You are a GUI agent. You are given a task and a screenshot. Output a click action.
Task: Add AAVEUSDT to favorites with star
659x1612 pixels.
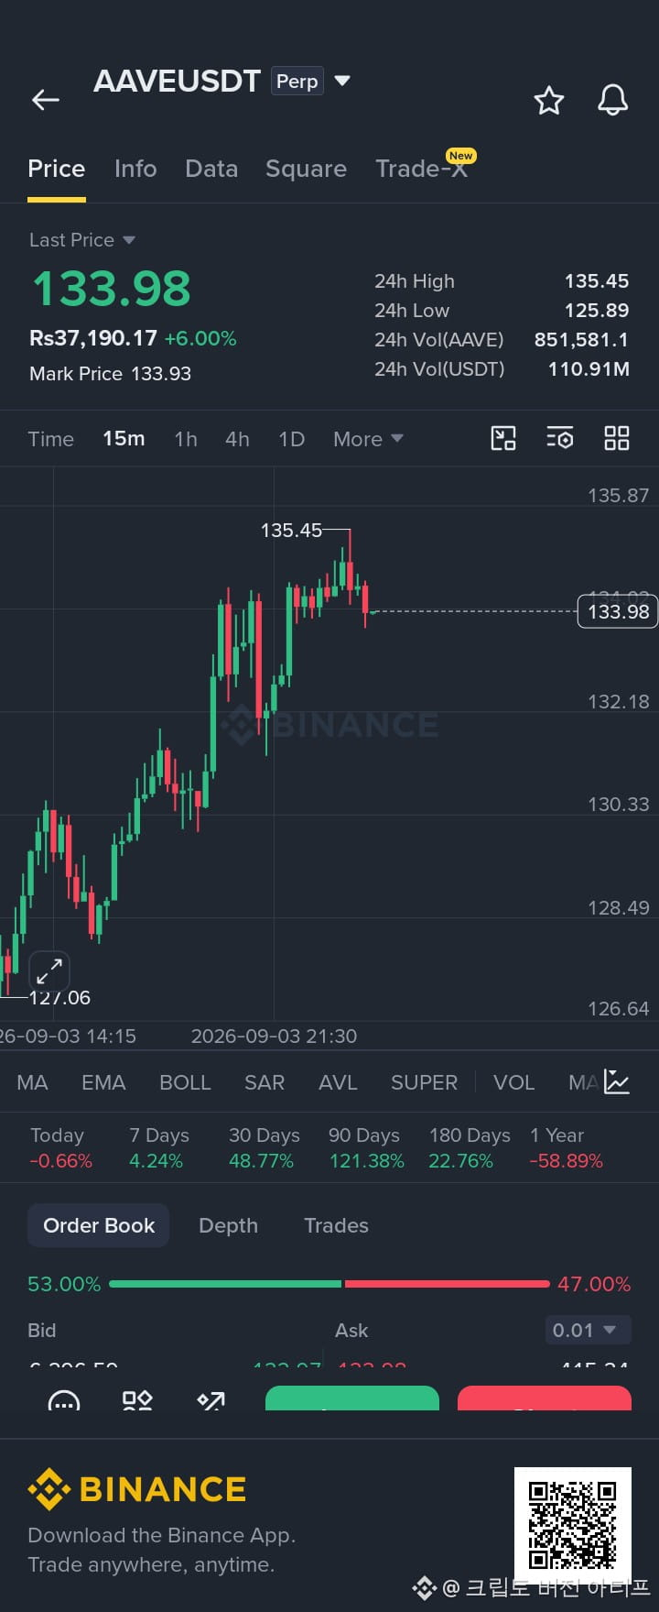549,100
